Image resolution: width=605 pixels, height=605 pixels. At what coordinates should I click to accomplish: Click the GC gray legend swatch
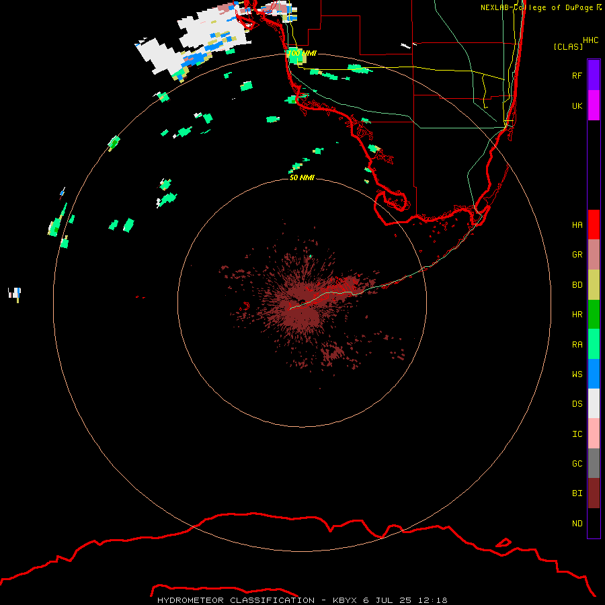(594, 463)
